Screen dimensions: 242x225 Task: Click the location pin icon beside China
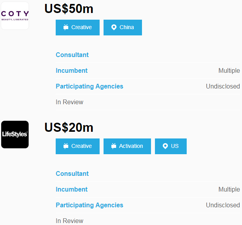click(114, 28)
